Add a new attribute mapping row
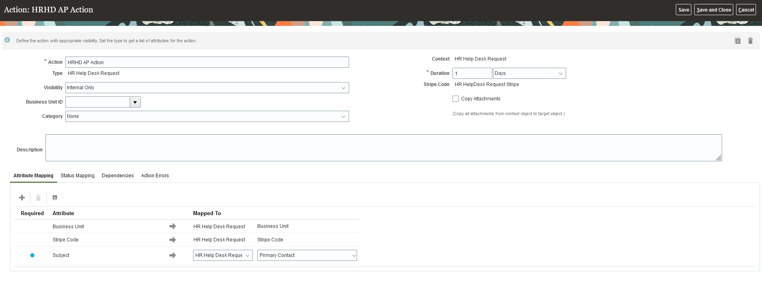The height and width of the screenshot is (286, 762). [22, 198]
